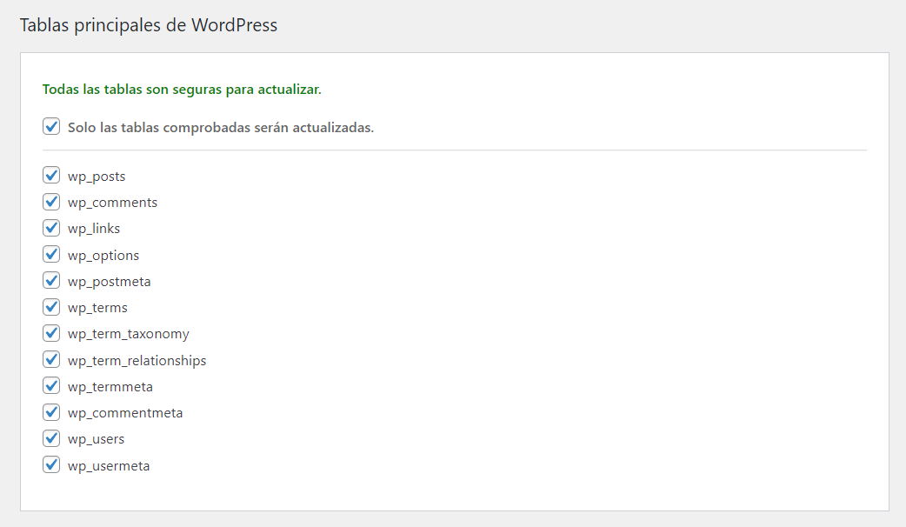Toggle the wp_postmeta checkbox

tap(51, 280)
